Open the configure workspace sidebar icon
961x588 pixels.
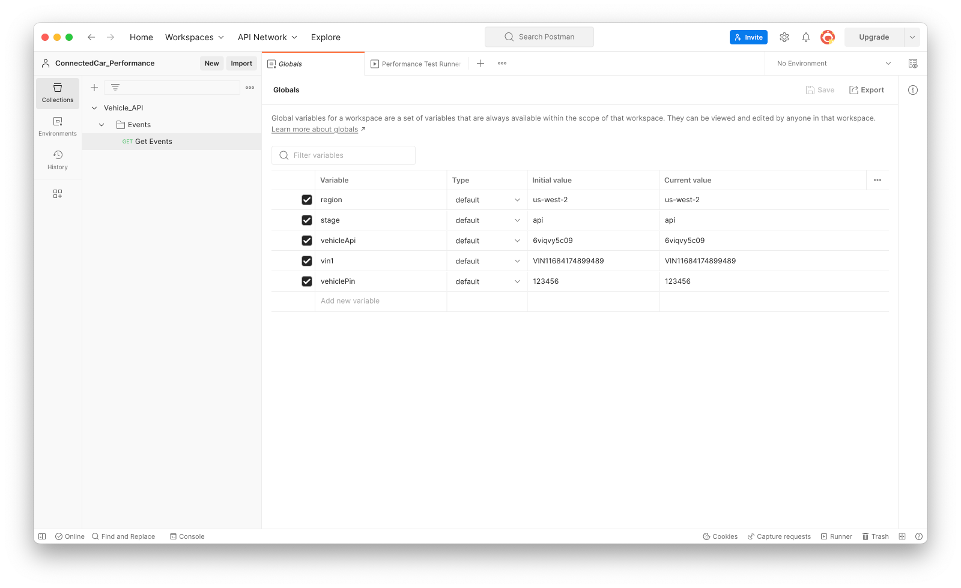coord(58,194)
